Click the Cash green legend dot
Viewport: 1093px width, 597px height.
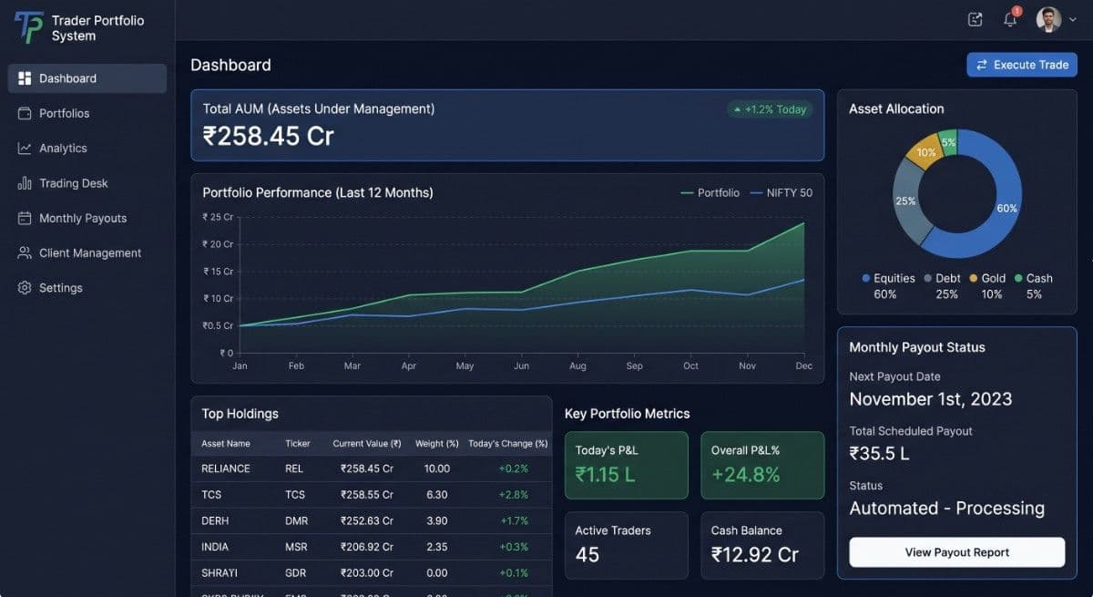tap(1019, 279)
